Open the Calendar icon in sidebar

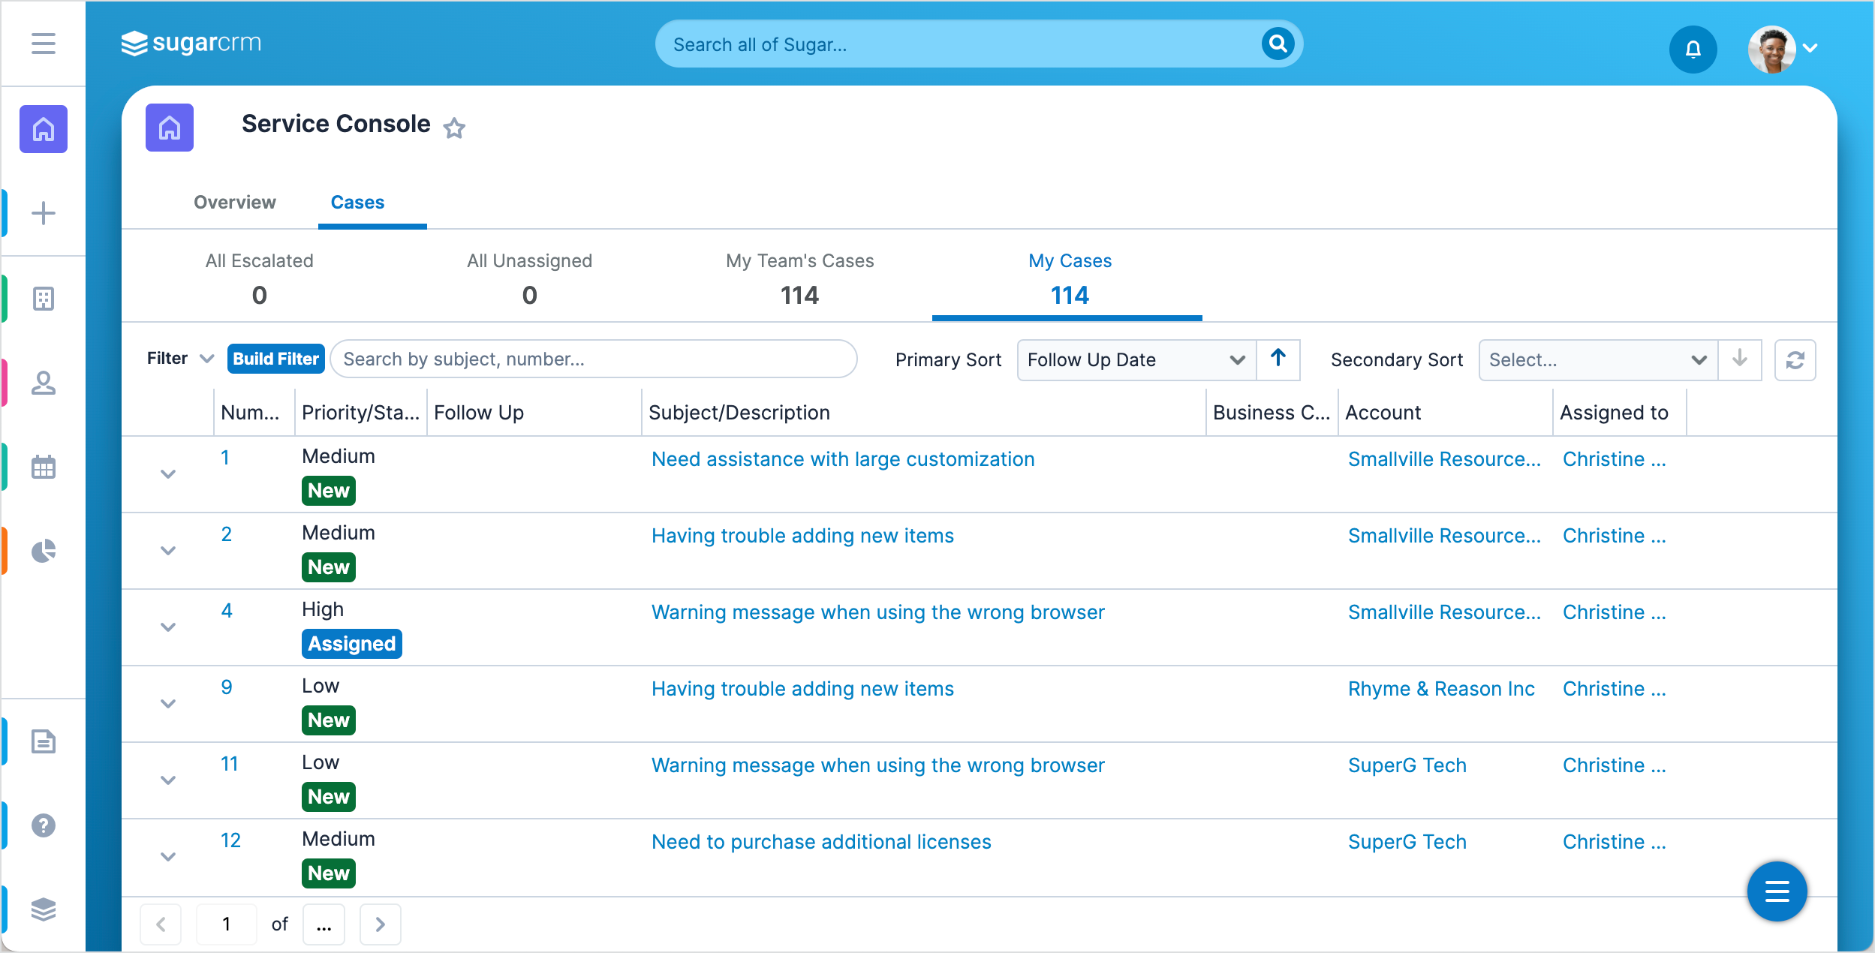(44, 467)
